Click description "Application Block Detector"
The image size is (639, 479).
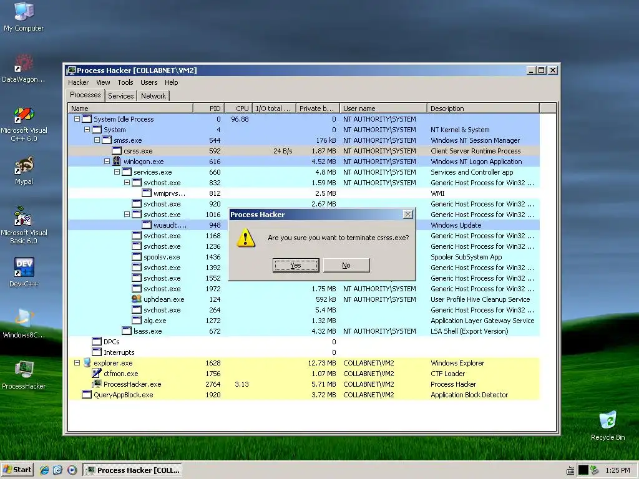[469, 394]
